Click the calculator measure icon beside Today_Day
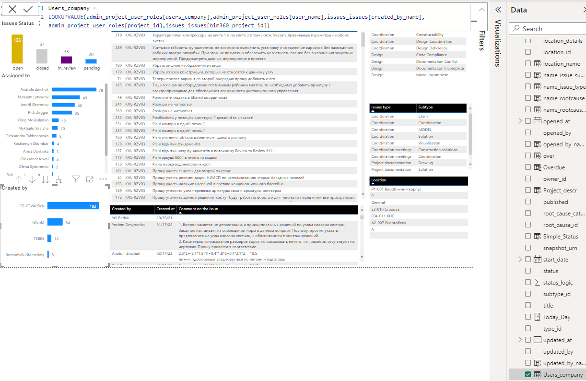 [537, 317]
